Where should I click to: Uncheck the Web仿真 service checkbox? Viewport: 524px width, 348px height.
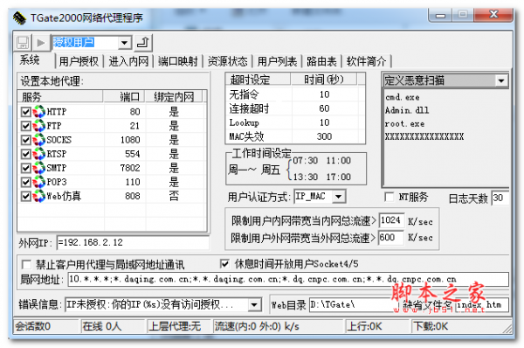click(x=25, y=196)
